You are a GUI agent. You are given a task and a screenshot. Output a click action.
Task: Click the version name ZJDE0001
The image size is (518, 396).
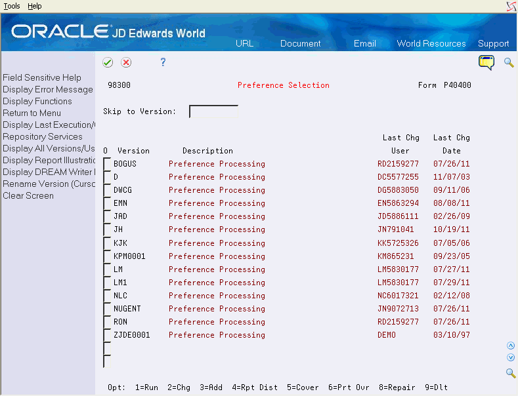(x=132, y=335)
